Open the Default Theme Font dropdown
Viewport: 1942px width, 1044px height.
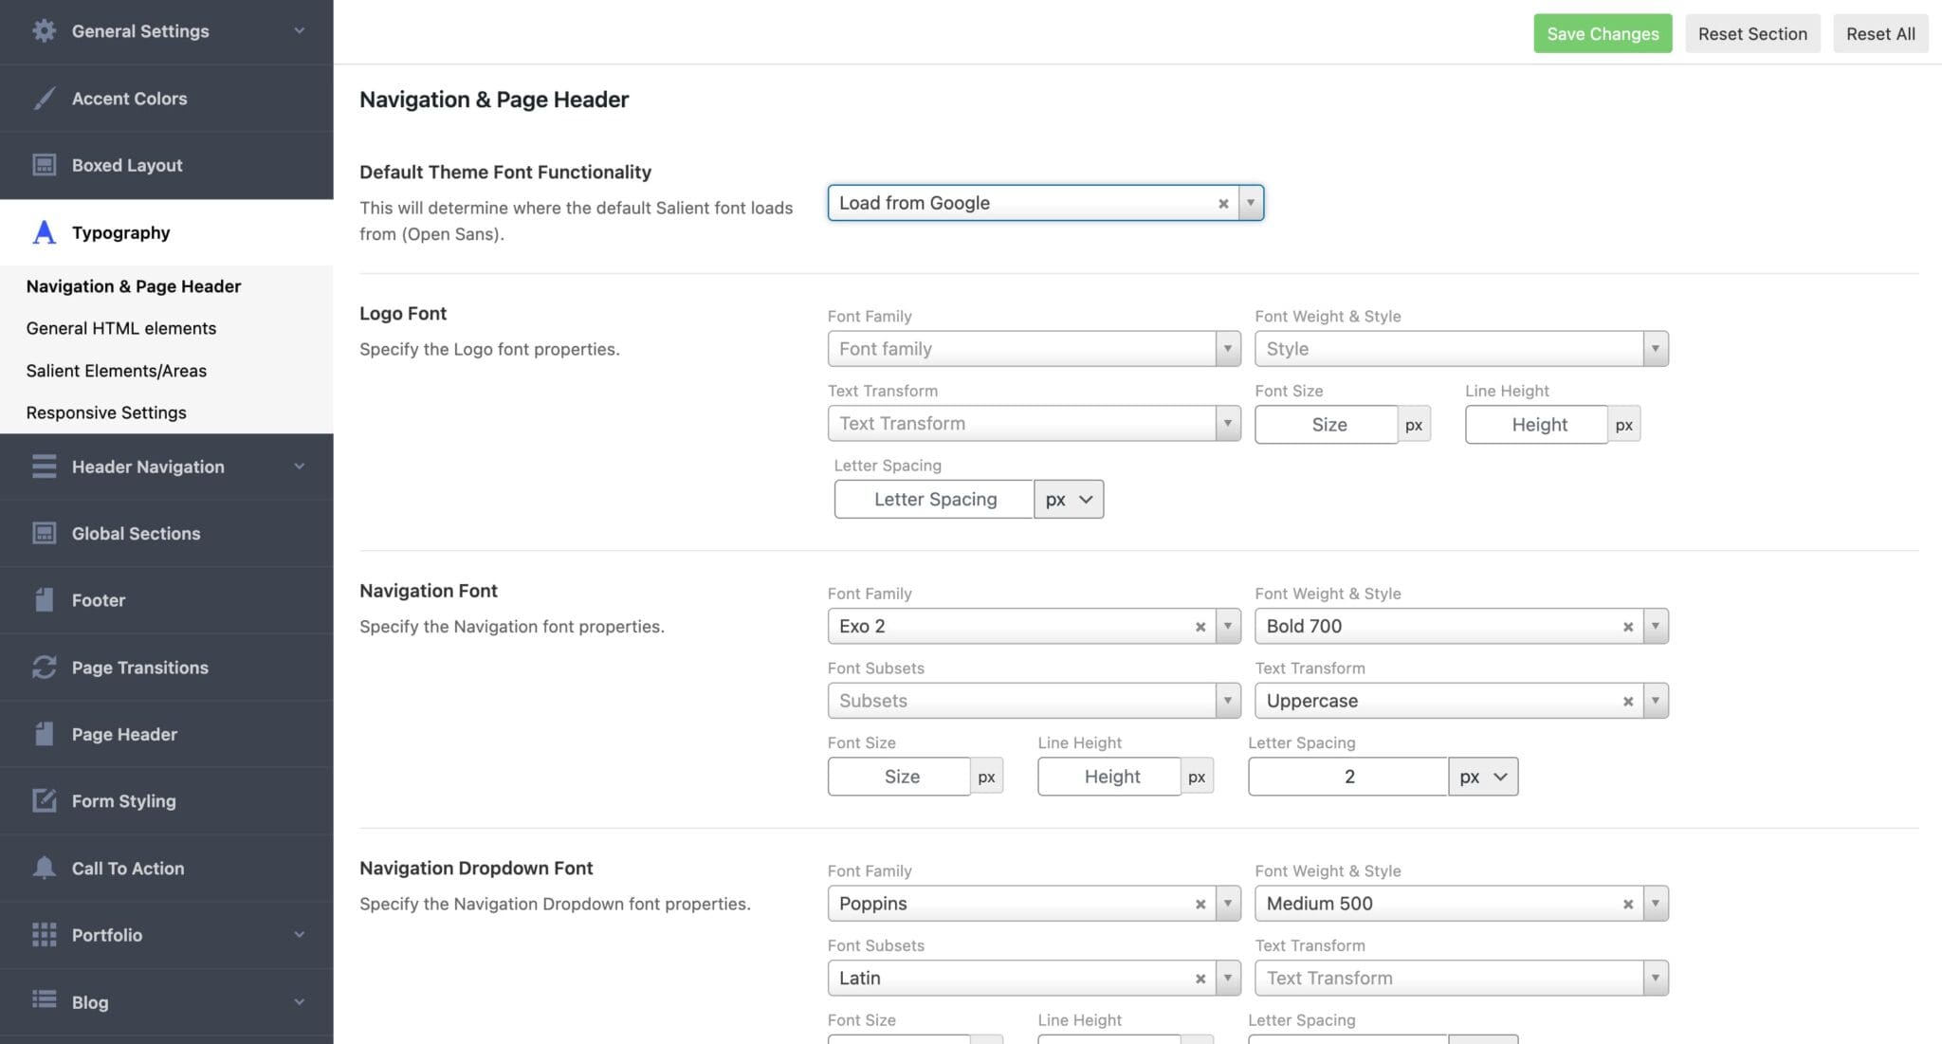click(x=1250, y=202)
